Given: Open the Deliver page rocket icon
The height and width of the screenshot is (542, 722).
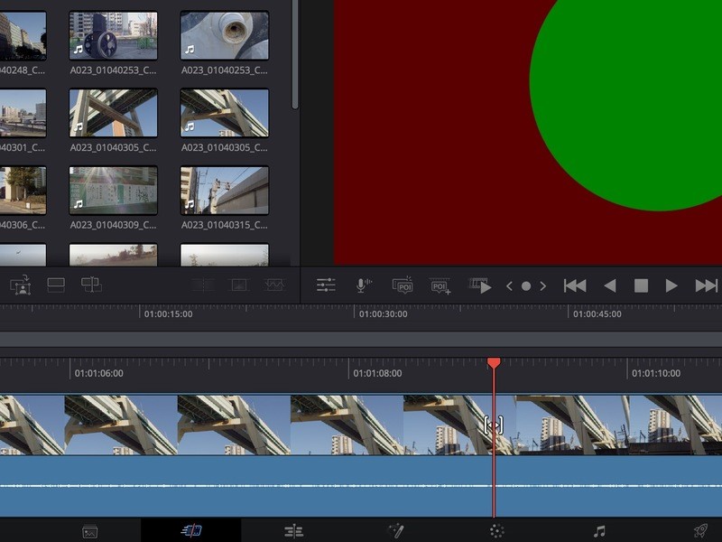Looking at the screenshot, I should 699,531.
